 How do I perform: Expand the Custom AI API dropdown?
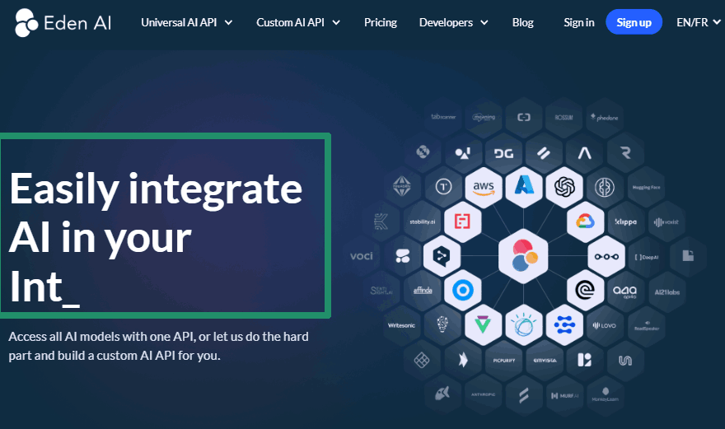(x=297, y=22)
